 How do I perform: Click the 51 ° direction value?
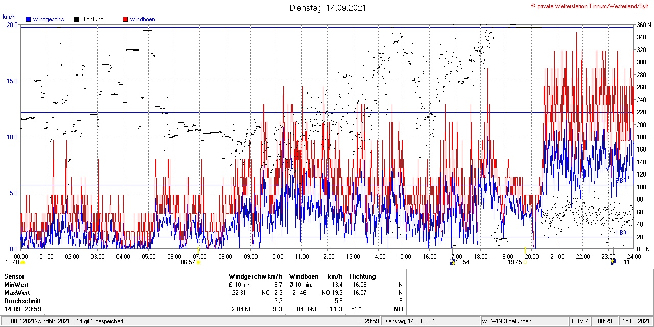(x=356, y=309)
